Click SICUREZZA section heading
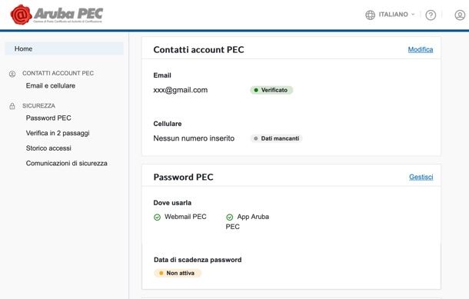Image resolution: width=469 pixels, height=299 pixels. 39,106
